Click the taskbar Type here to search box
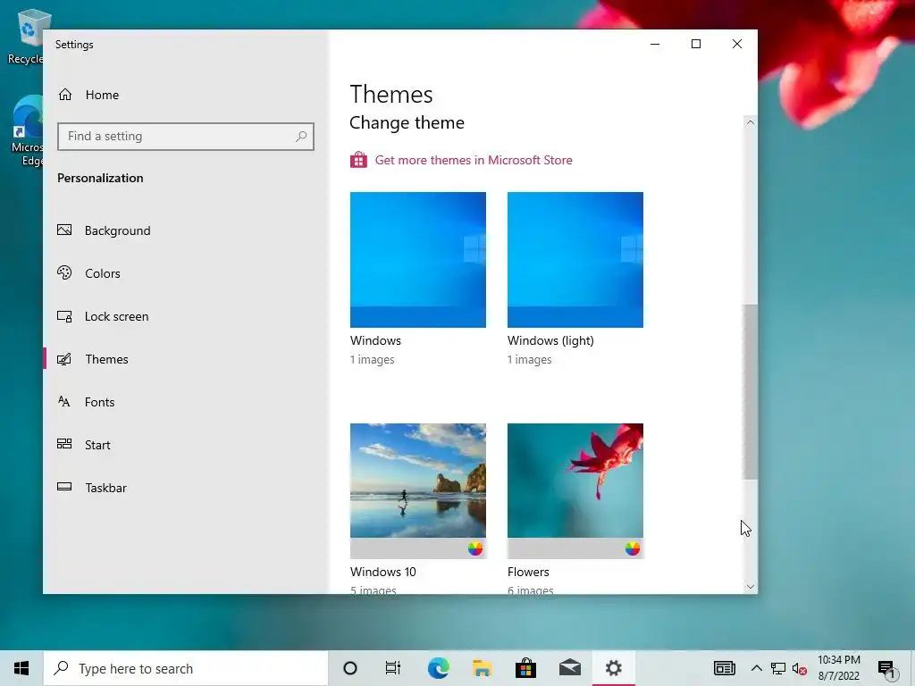This screenshot has height=686, width=915. tap(186, 668)
